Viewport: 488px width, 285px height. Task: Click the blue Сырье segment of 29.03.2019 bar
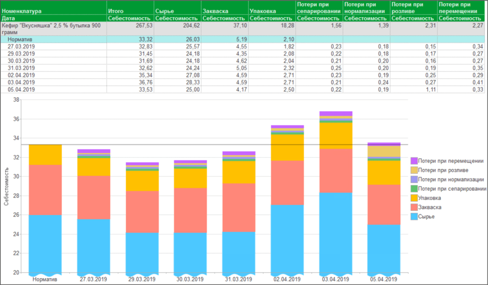point(142,253)
